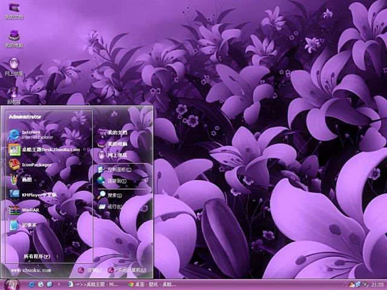Click the globe browser icon in Quick Launch
387x290 pixels.
pos(41,285)
